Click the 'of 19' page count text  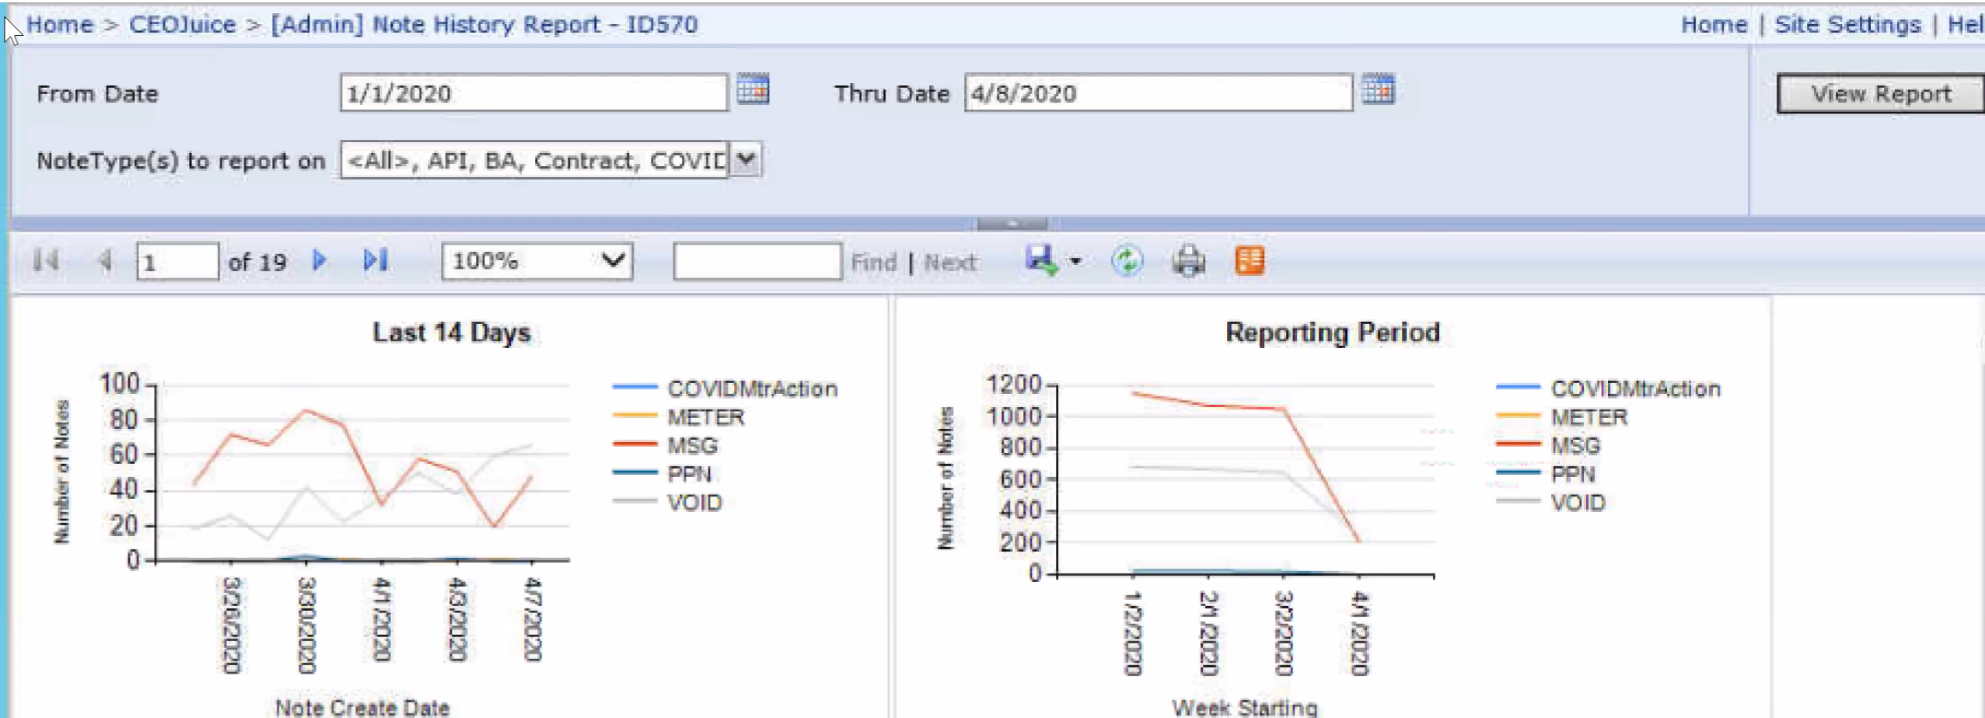(x=257, y=263)
